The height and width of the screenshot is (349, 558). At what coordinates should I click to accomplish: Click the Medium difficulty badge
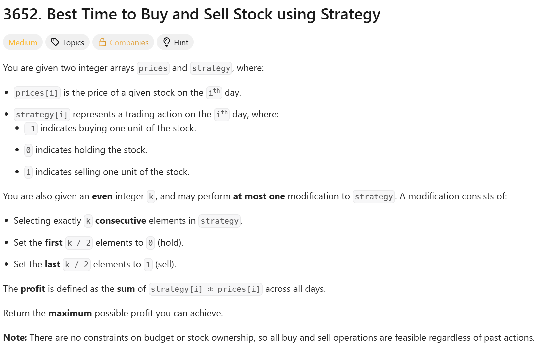tap(23, 42)
